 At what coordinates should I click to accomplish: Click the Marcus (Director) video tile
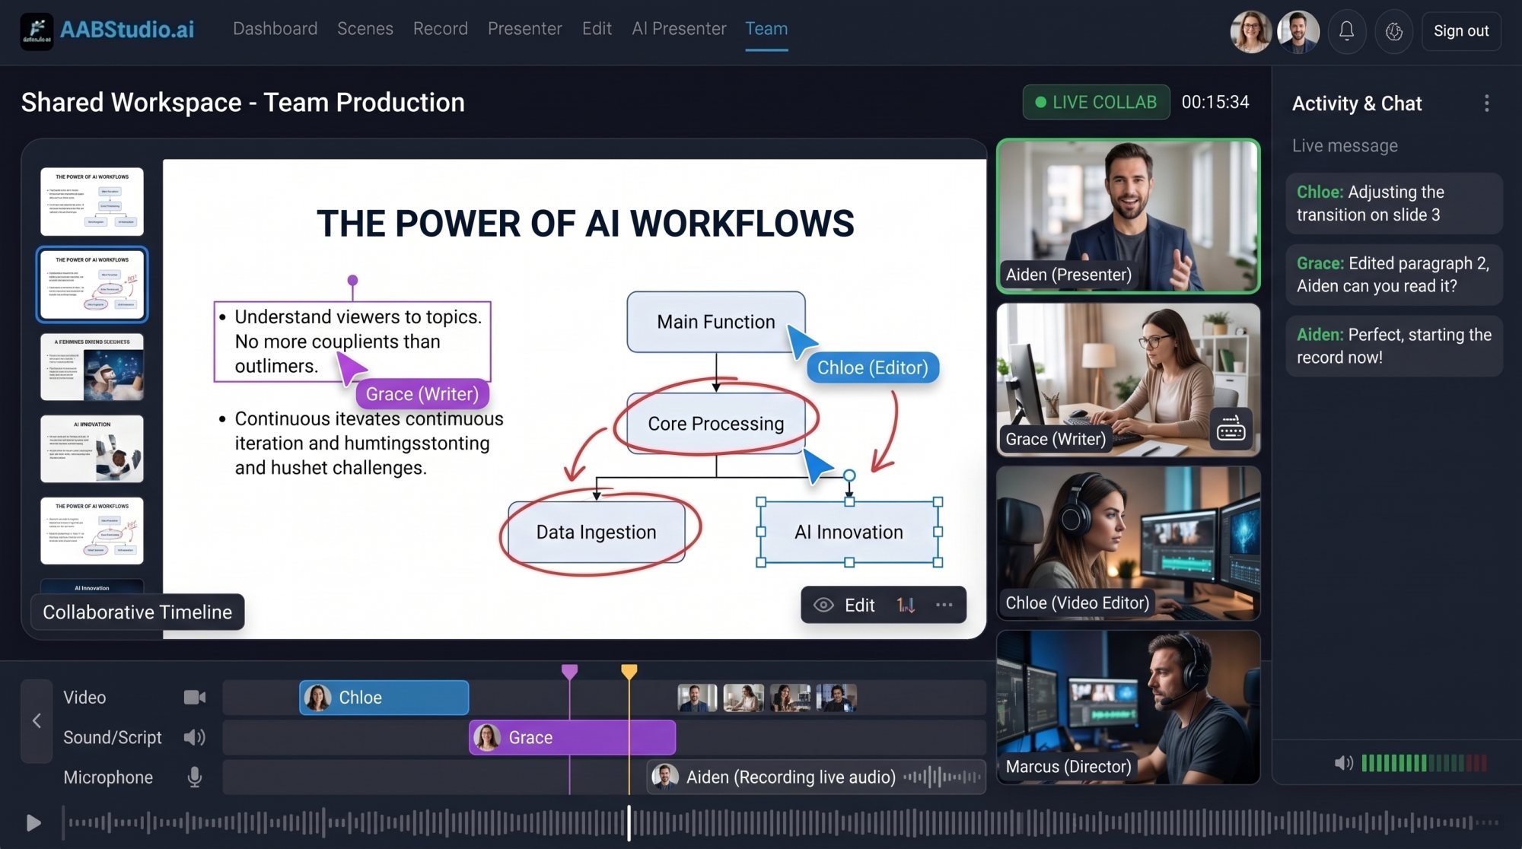click(1129, 707)
